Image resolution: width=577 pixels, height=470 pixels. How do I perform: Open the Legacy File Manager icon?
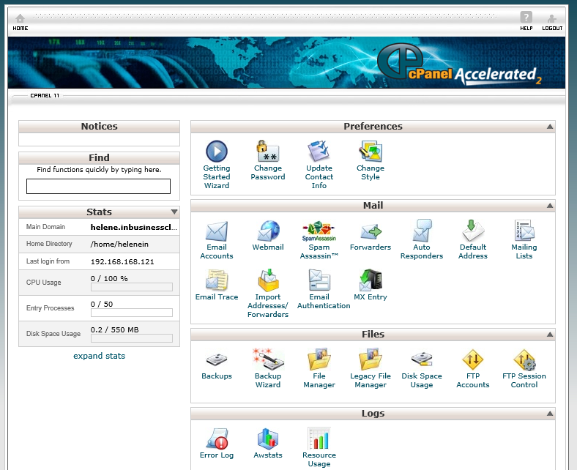[371, 359]
